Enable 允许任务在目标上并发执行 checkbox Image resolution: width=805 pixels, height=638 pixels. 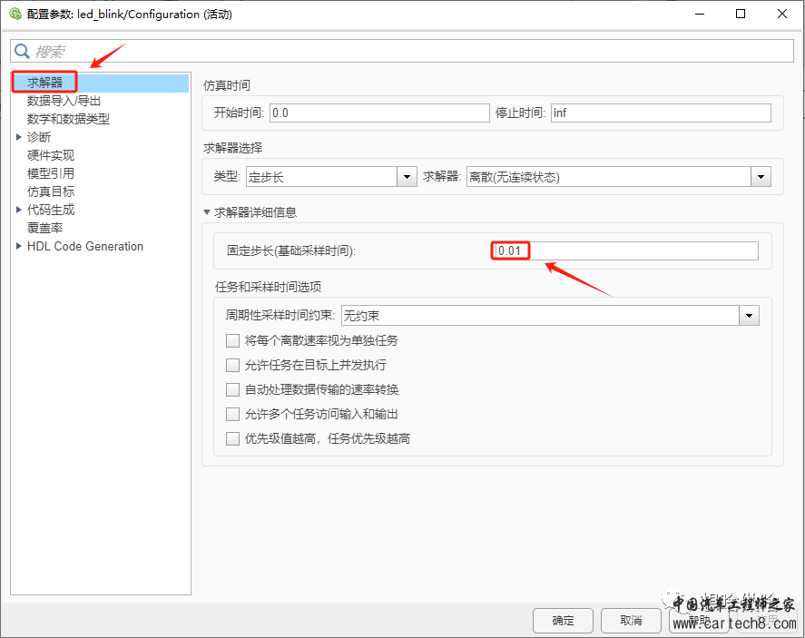coord(232,365)
